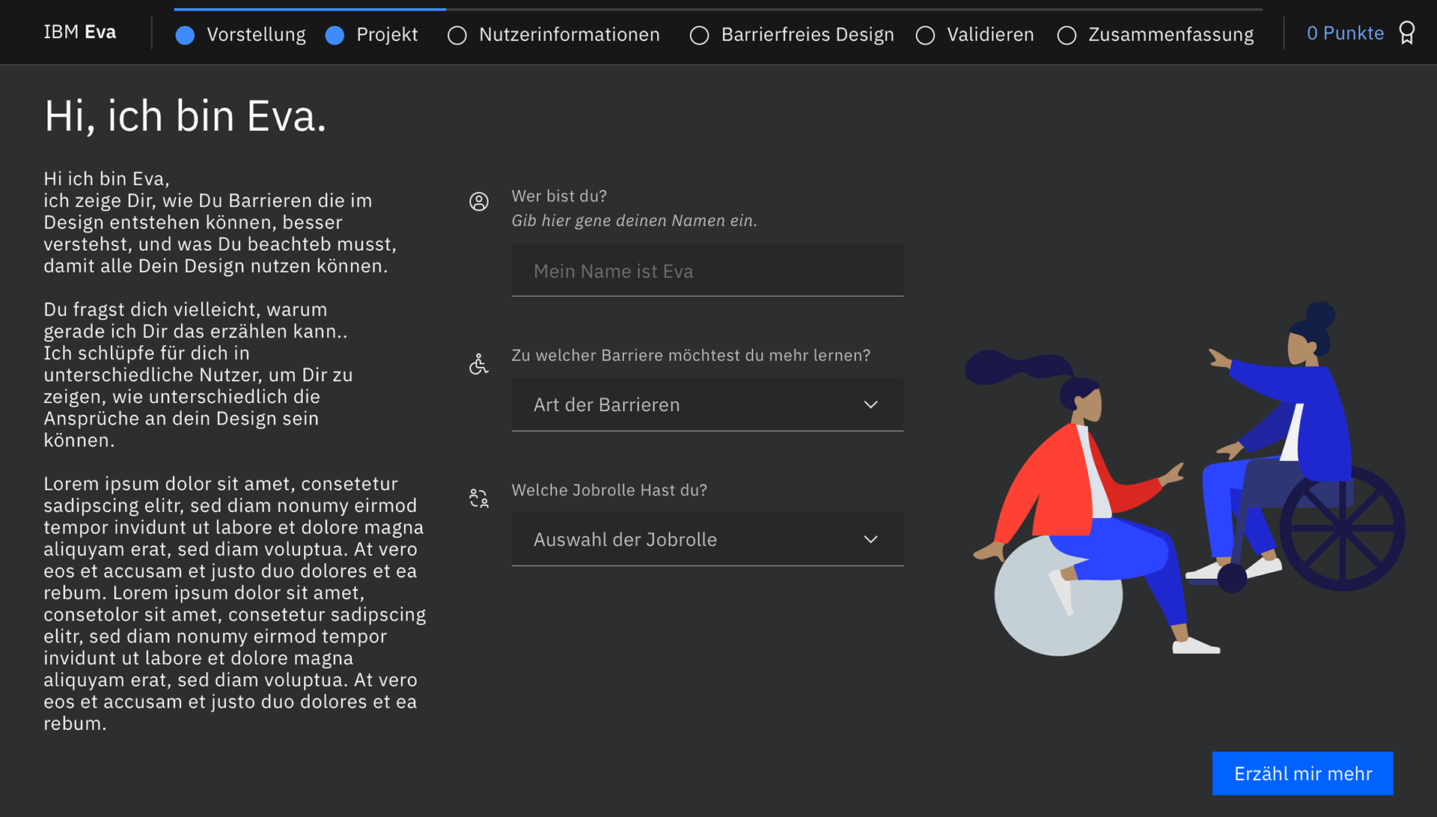Click the two-people icon next to 'Welche Jobrolle'
Image resolution: width=1437 pixels, height=817 pixels.
click(479, 496)
